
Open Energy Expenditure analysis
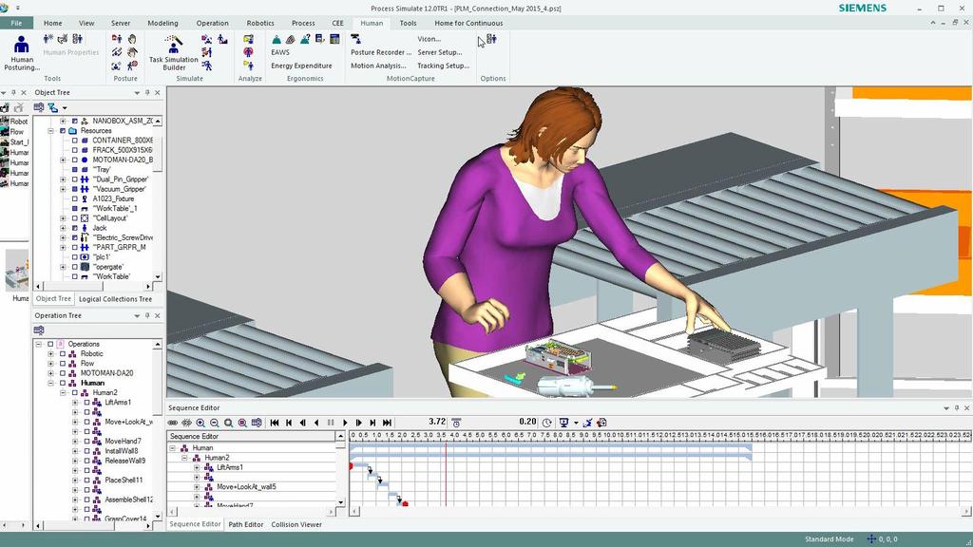tap(301, 66)
